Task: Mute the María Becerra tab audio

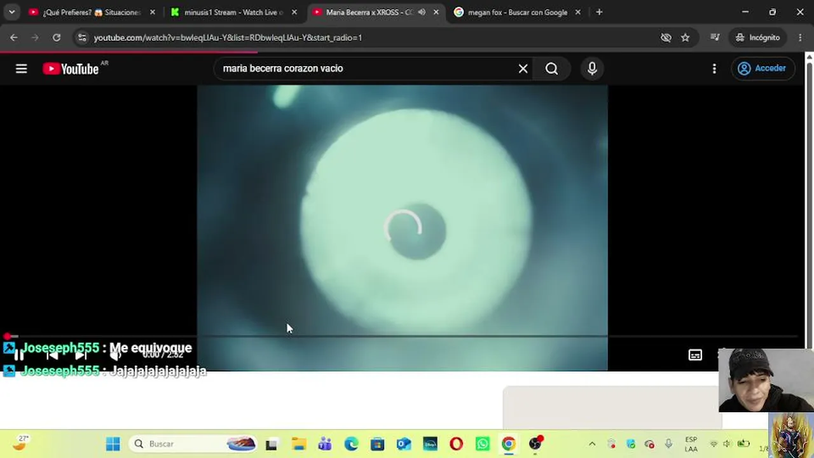Action: coord(422,12)
